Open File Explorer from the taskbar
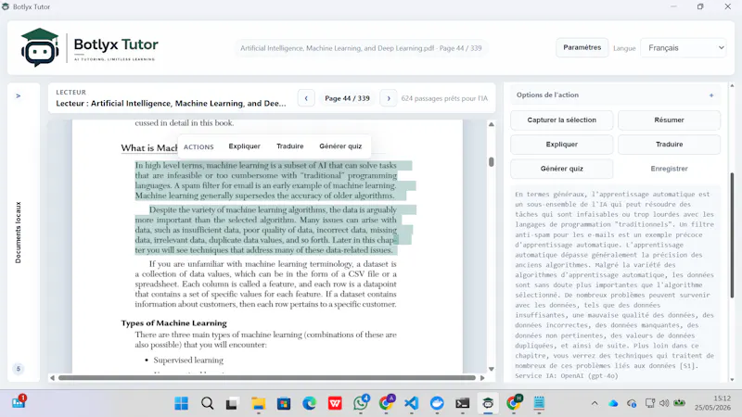Screen dimensions: 742x417 tap(258, 403)
